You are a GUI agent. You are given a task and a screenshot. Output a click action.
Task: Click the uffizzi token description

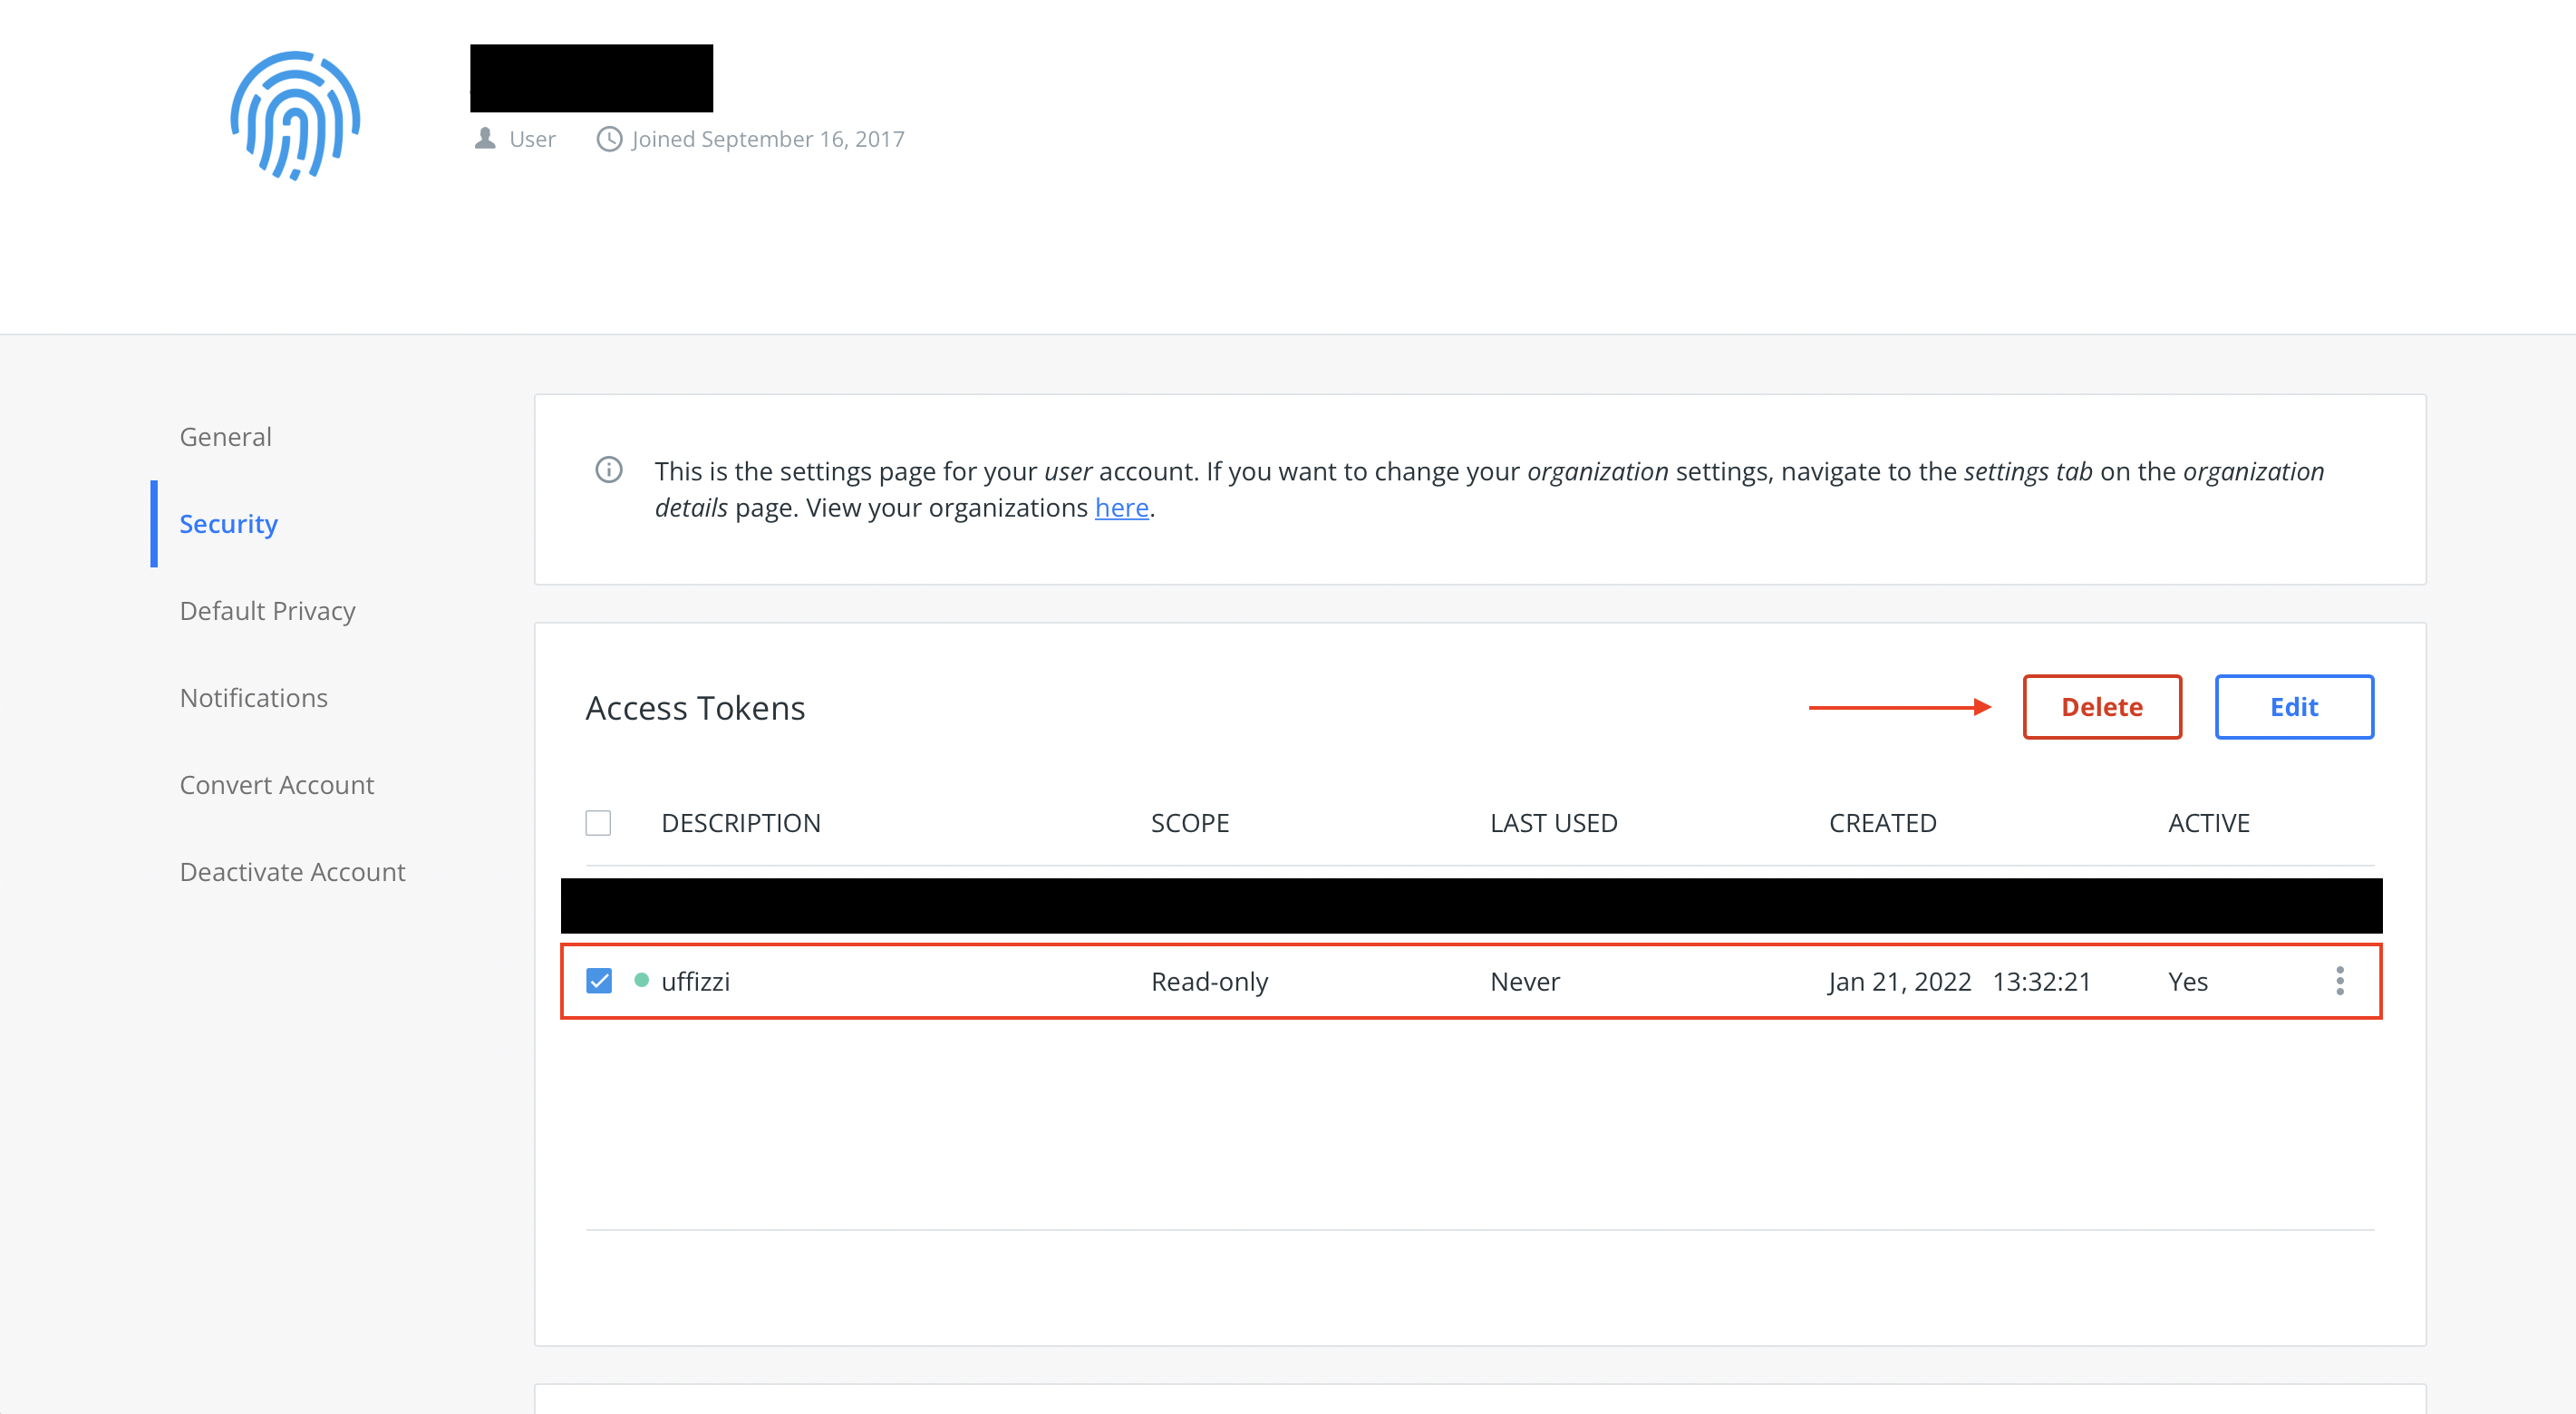pos(695,982)
